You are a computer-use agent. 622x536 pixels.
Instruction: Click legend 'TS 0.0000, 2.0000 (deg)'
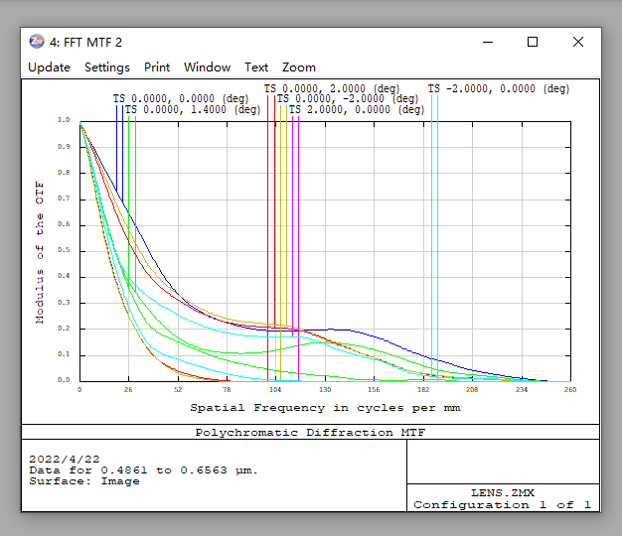click(x=332, y=88)
